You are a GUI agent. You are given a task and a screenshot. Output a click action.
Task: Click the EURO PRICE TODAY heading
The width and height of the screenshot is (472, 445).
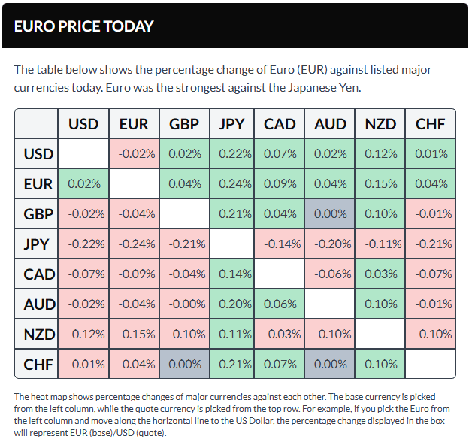click(x=83, y=26)
